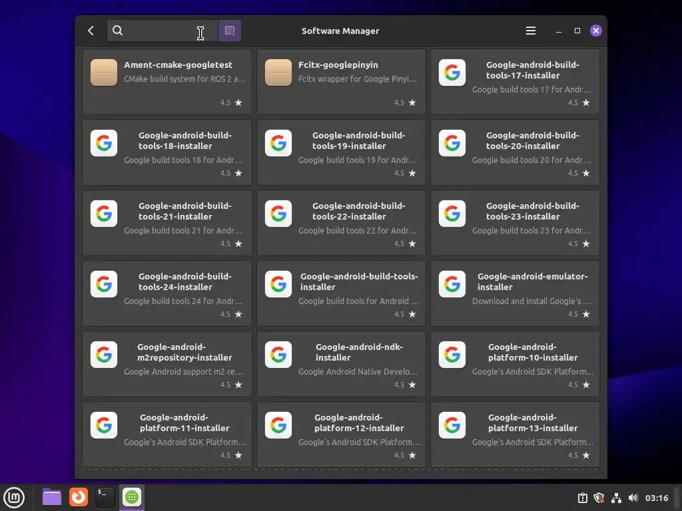Click Google icon for android-emulator-installer
Screen dimensions: 682x511
(x=452, y=284)
